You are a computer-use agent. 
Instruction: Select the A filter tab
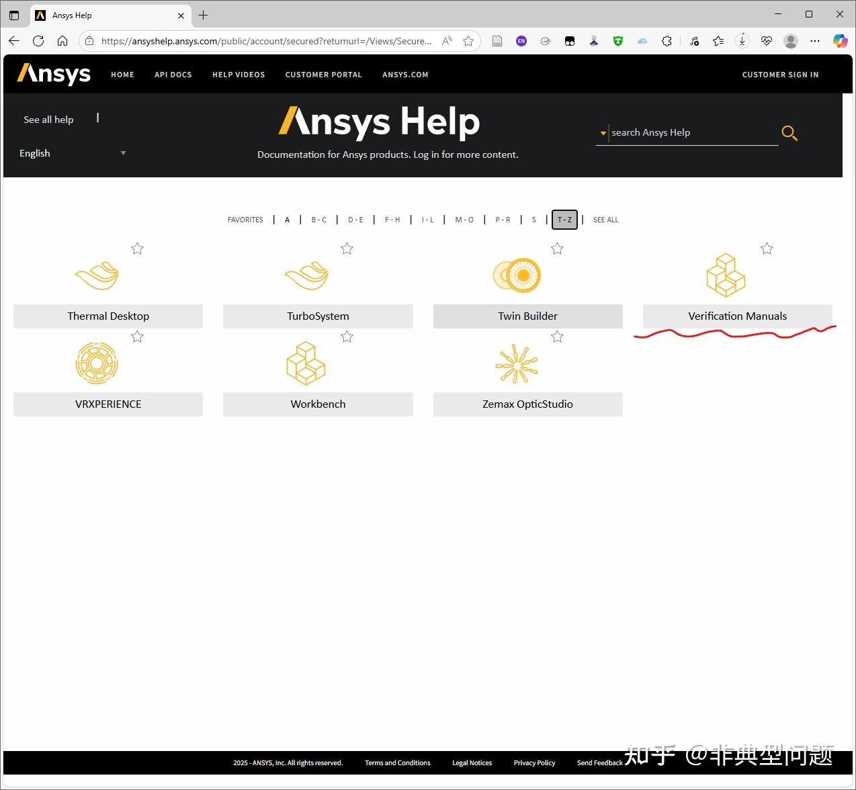pyautogui.click(x=287, y=220)
